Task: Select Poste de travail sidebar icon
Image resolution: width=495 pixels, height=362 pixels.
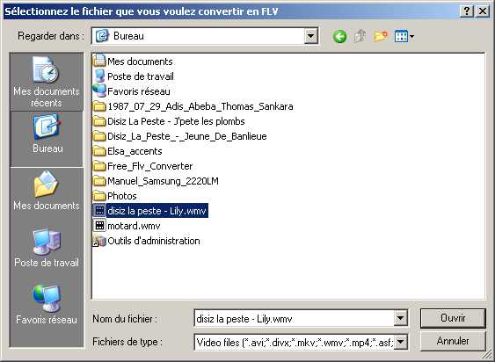Action: point(47,248)
